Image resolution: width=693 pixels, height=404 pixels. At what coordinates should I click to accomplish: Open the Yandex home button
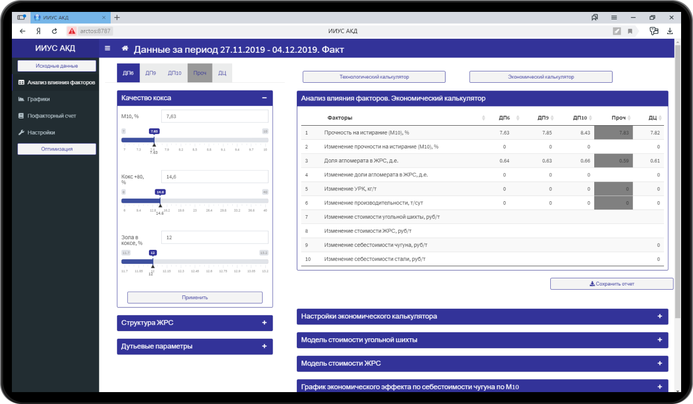coord(38,31)
